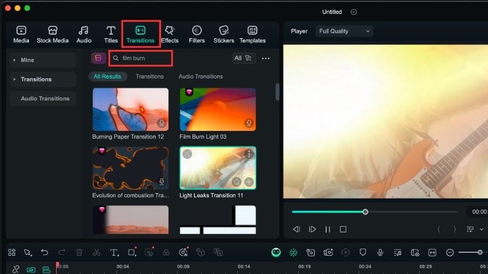Viewport: 488px width, 274px height.
Task: Choose the selection cursor tool
Action: click(x=28, y=252)
